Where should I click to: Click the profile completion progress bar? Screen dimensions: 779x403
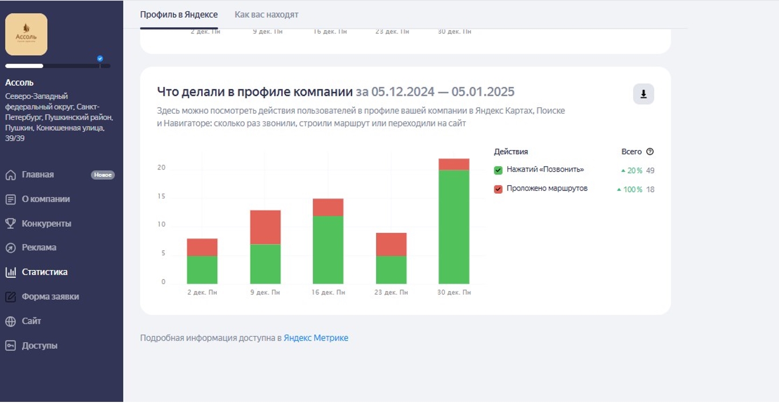(x=58, y=66)
